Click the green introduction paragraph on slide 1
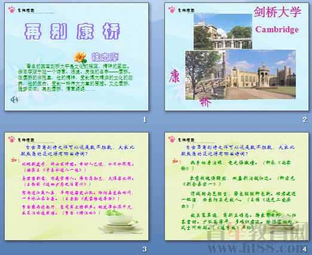Image resolution: width=312 pixels, height=255 pixels. tap(74, 77)
